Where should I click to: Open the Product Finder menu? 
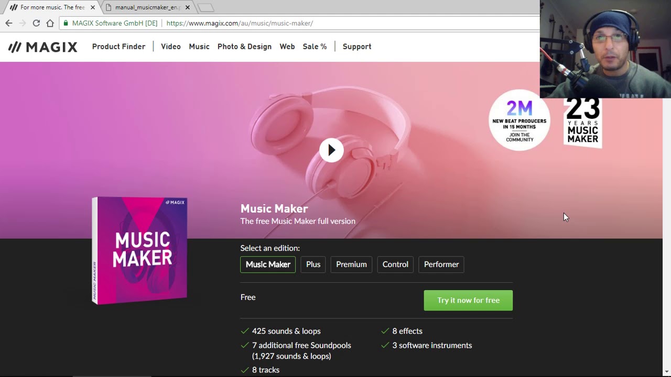pyautogui.click(x=118, y=47)
